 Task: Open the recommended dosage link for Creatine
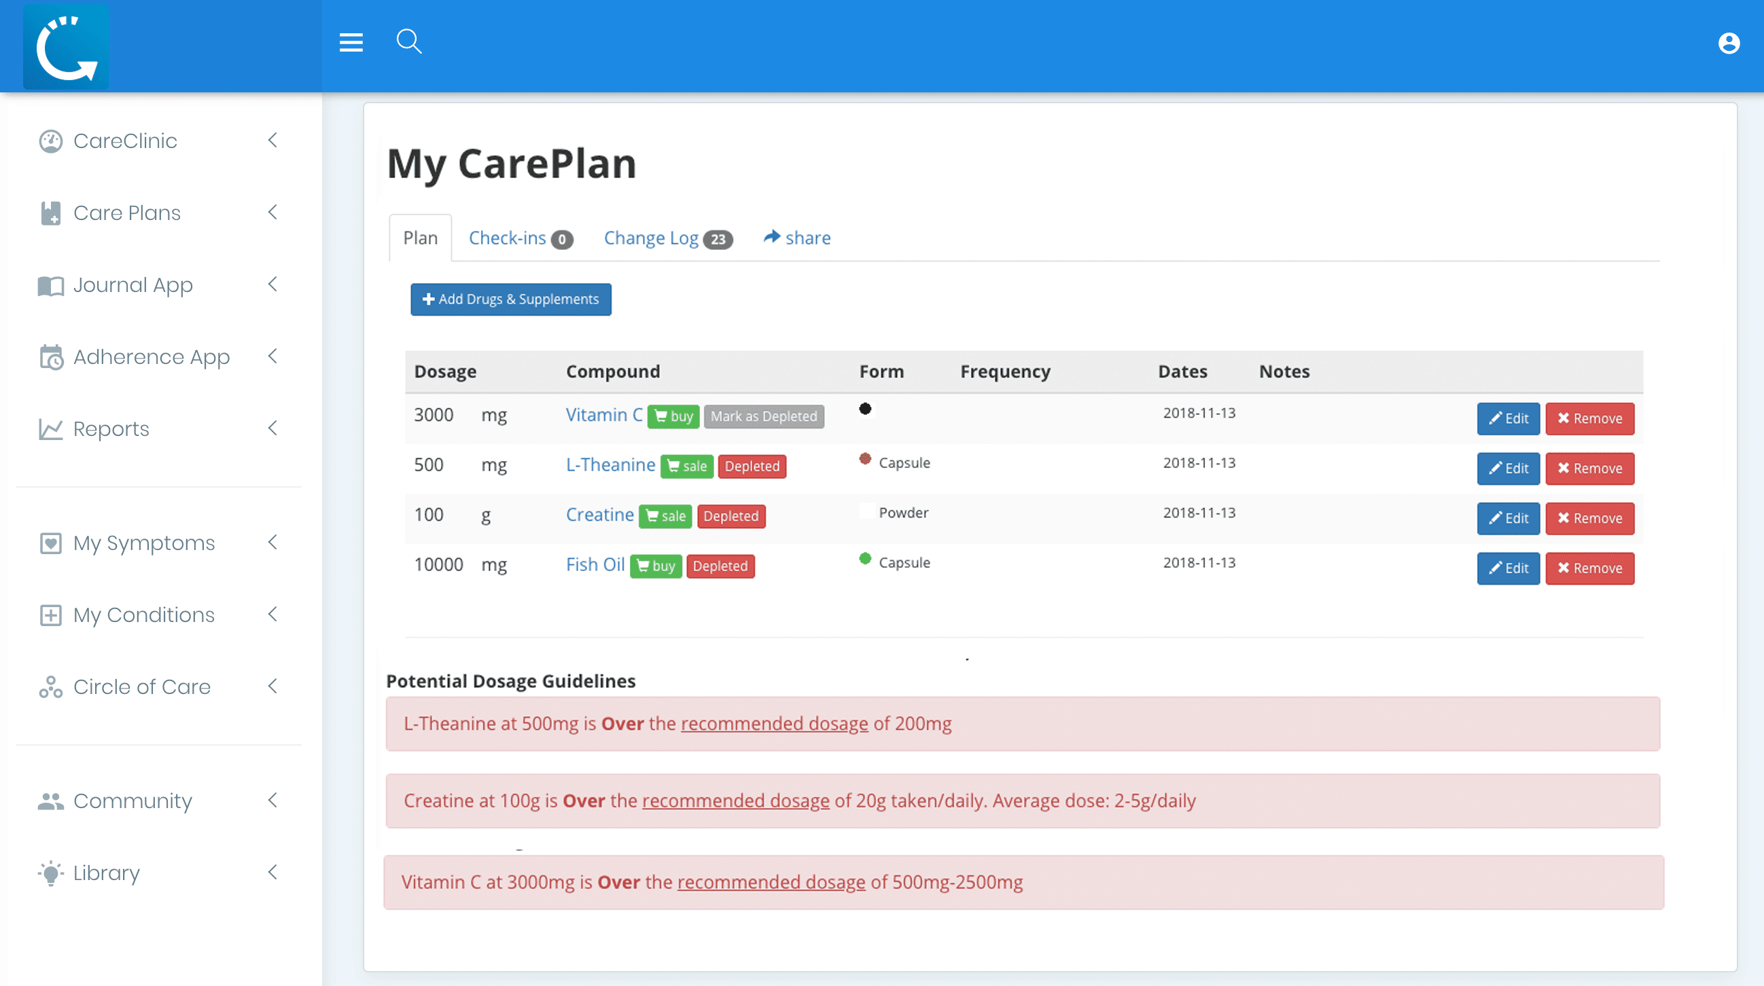735,801
